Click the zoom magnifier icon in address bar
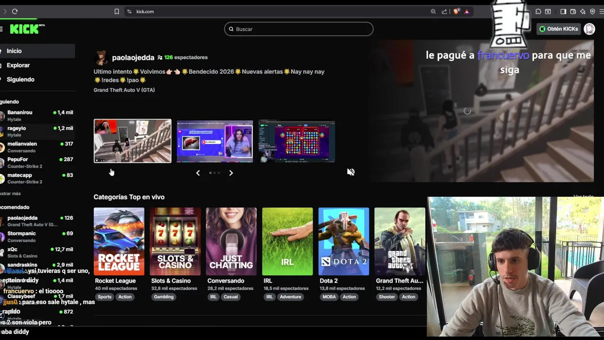Image resolution: width=604 pixels, height=340 pixels. tap(433, 11)
